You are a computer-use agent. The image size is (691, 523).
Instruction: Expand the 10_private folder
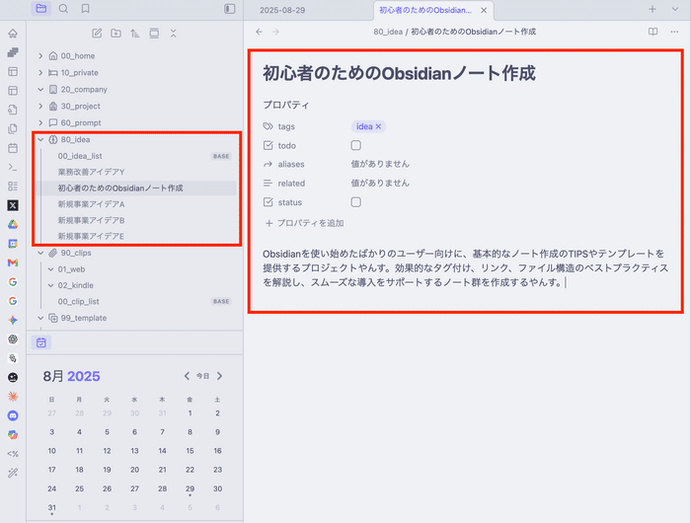(40, 73)
